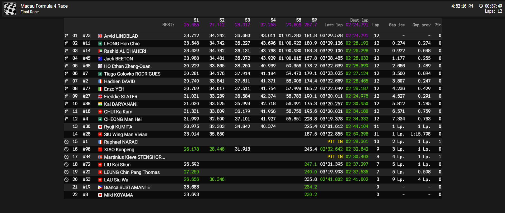Select driver name SIU Wing Man Vivian
This screenshot has width=505, height=213.
pyautogui.click(x=125, y=135)
